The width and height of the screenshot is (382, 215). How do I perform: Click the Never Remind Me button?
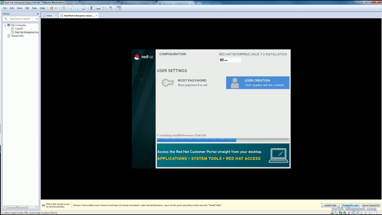coord(371,205)
